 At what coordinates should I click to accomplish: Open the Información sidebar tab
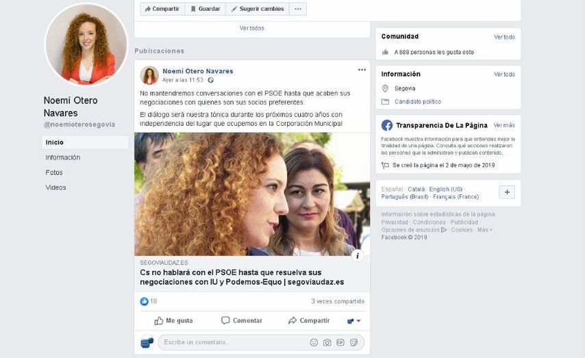click(x=63, y=157)
